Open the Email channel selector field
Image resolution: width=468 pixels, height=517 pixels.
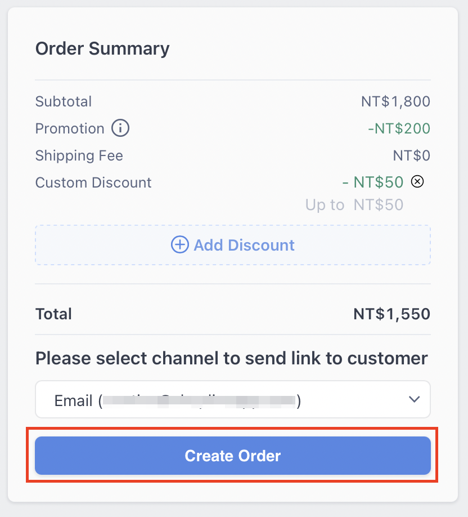(233, 399)
